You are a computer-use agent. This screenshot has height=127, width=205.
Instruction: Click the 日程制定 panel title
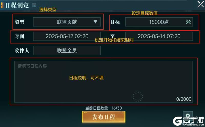coord(17,5)
